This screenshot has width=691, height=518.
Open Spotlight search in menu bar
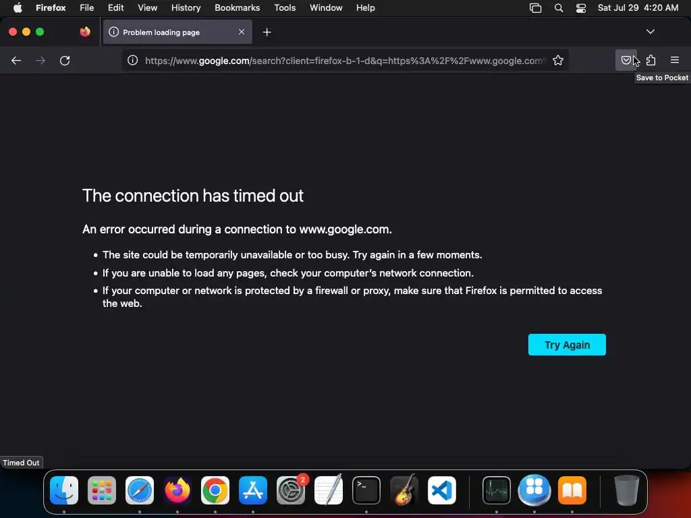tap(558, 8)
